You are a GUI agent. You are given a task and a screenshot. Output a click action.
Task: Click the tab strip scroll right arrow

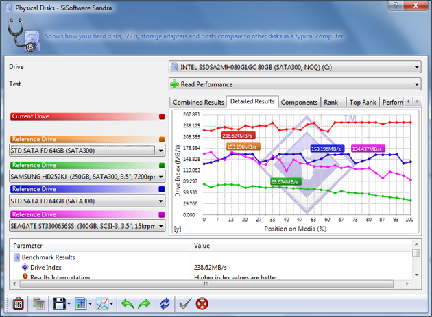point(418,101)
